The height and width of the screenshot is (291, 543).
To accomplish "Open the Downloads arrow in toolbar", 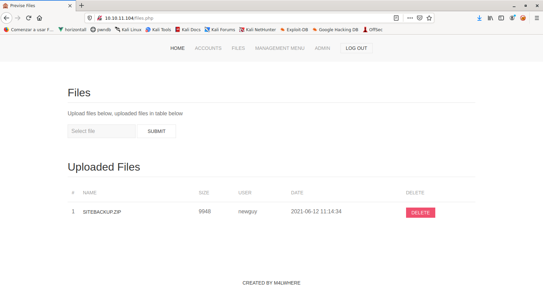I will pyautogui.click(x=479, y=18).
